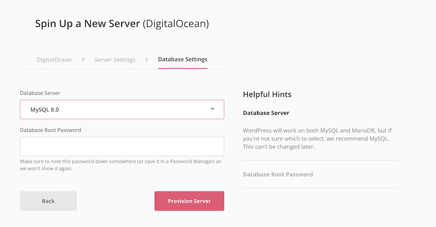Click the Helpful Hints heading
Image resolution: width=436 pixels, height=227 pixels.
pyautogui.click(x=267, y=94)
